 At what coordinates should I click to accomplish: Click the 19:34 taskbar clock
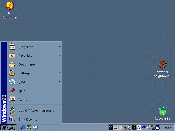coord(167,127)
